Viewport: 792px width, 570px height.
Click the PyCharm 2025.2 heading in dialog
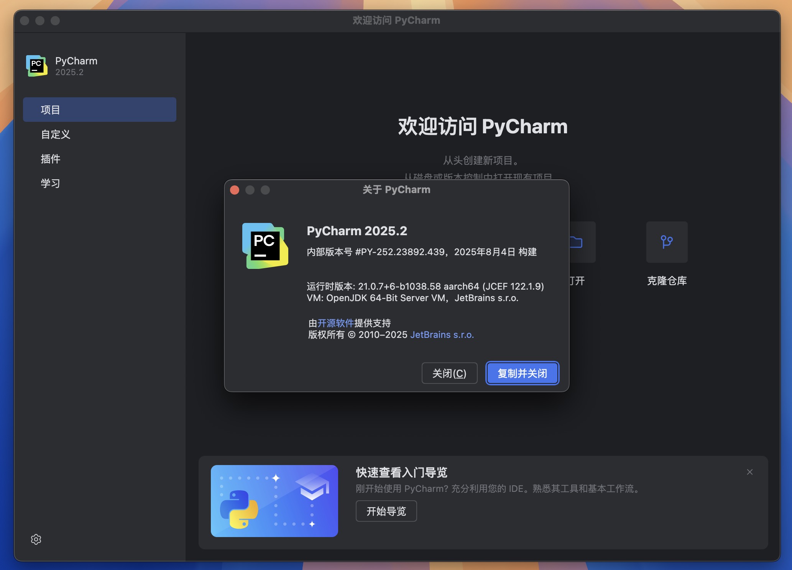tap(357, 231)
